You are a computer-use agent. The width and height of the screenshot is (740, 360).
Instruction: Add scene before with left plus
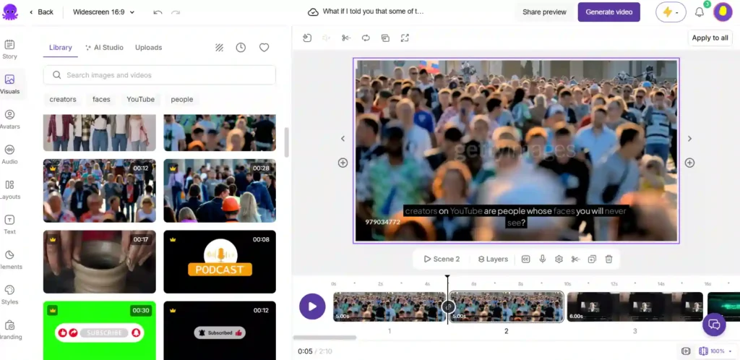[343, 163]
